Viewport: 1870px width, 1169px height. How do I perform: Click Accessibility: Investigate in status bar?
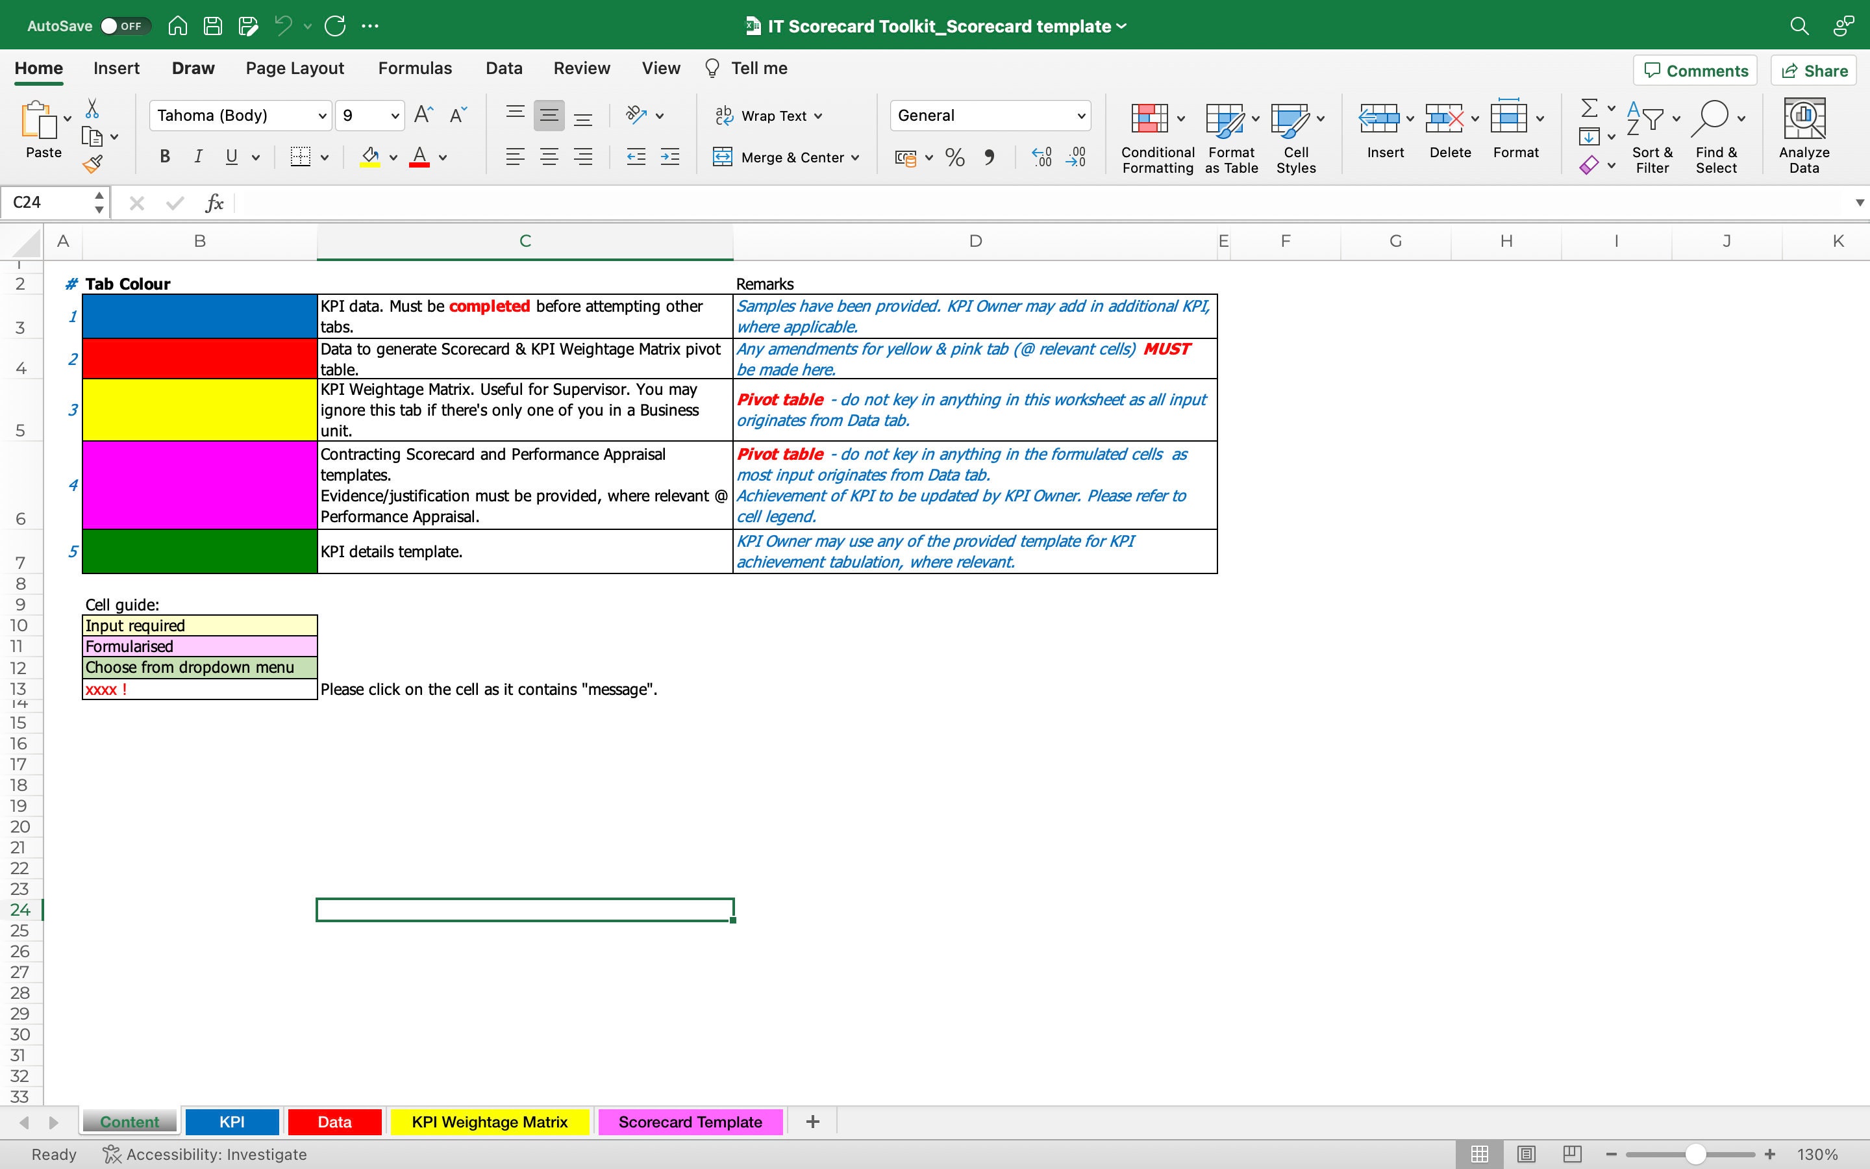[205, 1154]
